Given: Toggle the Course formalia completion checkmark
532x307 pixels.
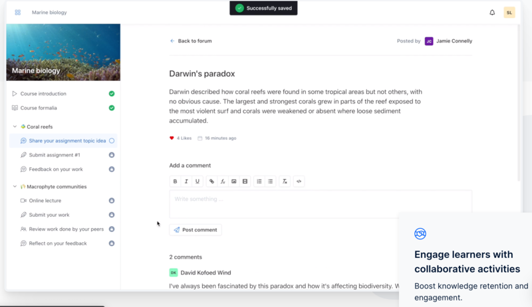Looking at the screenshot, I should click(x=112, y=108).
